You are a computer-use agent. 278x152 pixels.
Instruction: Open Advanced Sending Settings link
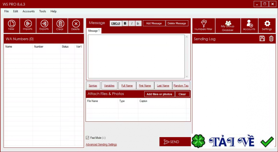[x=101, y=145]
